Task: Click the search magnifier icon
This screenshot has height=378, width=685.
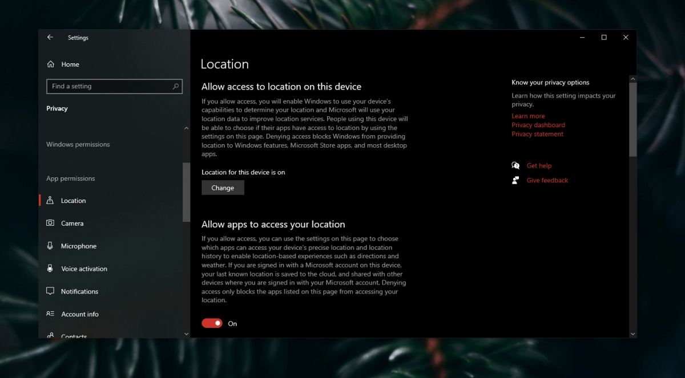Action: tap(176, 87)
